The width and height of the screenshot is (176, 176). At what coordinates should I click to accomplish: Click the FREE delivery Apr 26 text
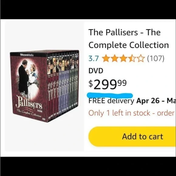pos(124,101)
